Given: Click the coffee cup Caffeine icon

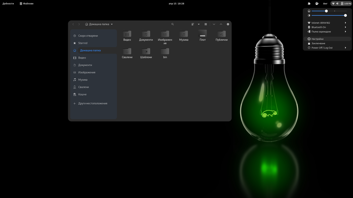Looking at the screenshot, I should 317,4.
